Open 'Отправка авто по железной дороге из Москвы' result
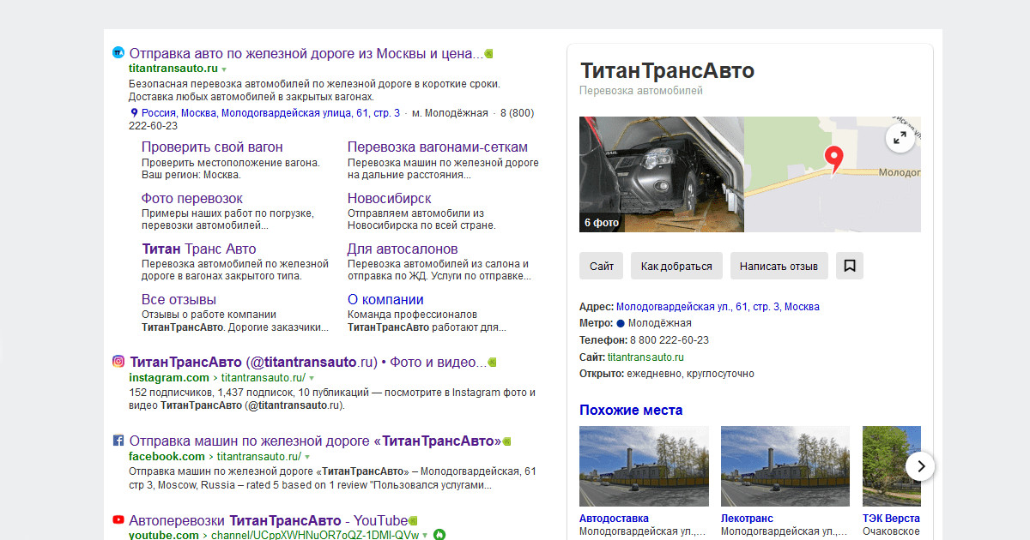This screenshot has width=1030, height=540. pyautogui.click(x=306, y=53)
